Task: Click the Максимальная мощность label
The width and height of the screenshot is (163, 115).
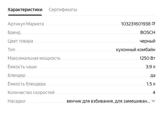Action: pos(34,58)
